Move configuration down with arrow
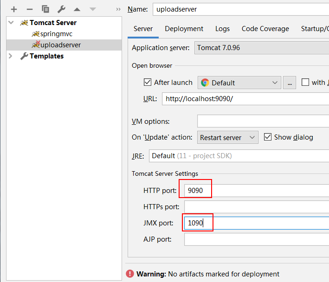 pos(93,9)
